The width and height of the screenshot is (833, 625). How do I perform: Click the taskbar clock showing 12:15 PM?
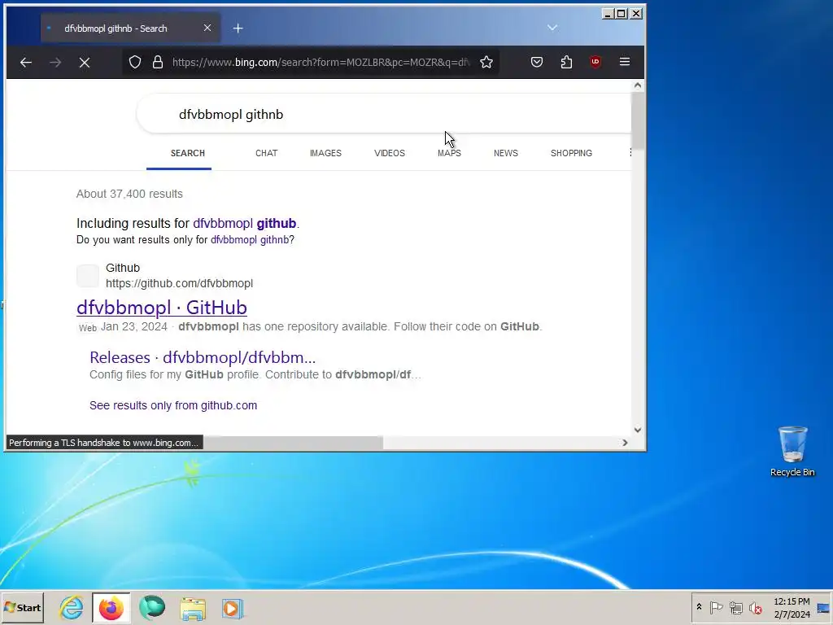point(792,607)
